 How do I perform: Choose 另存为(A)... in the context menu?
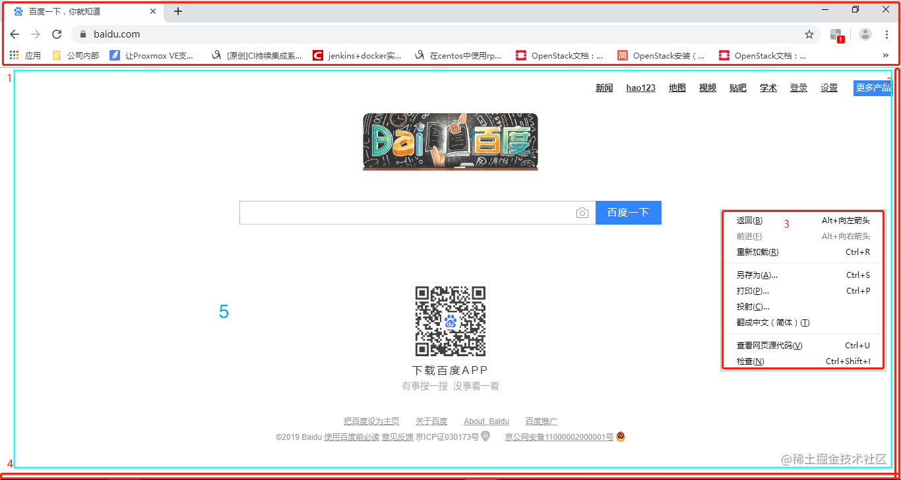[803, 275]
